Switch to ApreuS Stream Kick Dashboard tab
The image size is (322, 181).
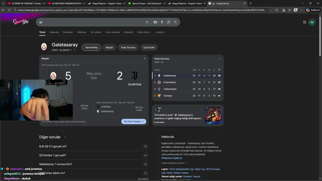pos(147,3)
